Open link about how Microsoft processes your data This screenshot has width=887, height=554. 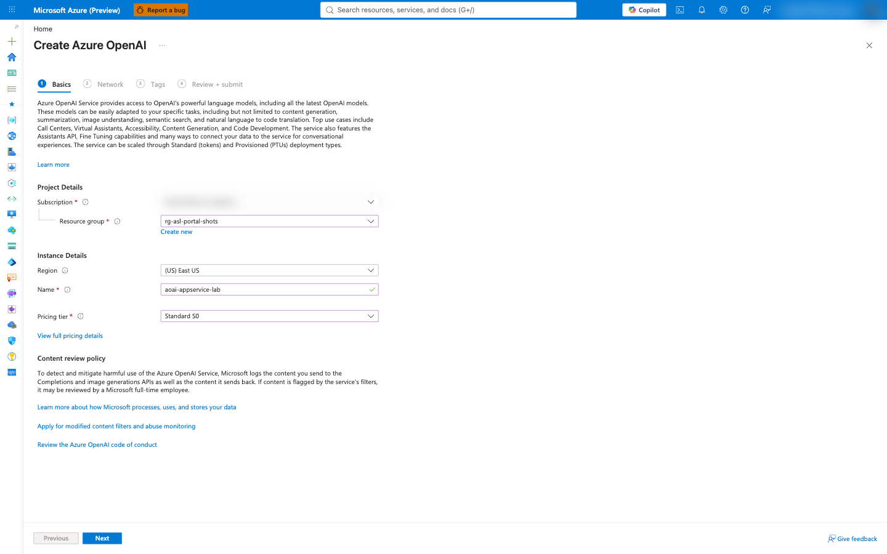[137, 407]
